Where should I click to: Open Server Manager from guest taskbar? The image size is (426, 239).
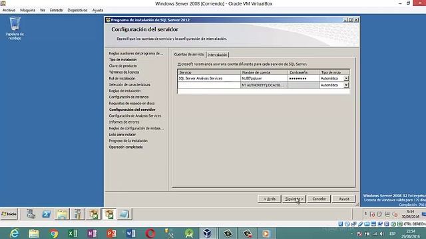pos(31,214)
